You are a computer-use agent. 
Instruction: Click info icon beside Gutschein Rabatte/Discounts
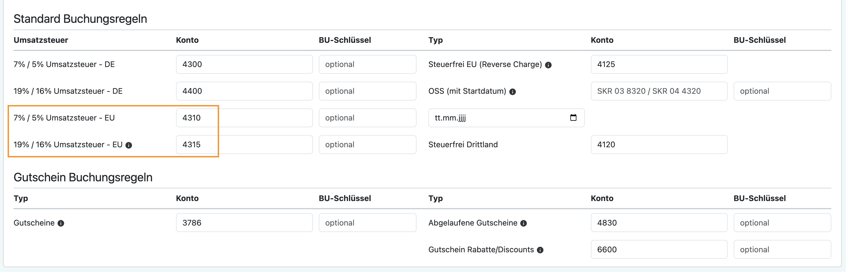click(540, 250)
